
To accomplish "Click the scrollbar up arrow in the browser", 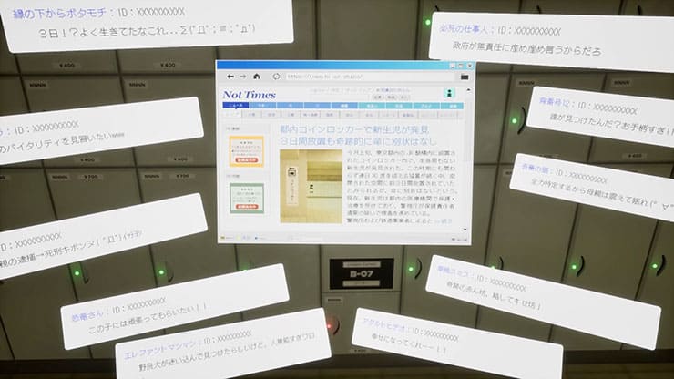I will [x=468, y=90].
